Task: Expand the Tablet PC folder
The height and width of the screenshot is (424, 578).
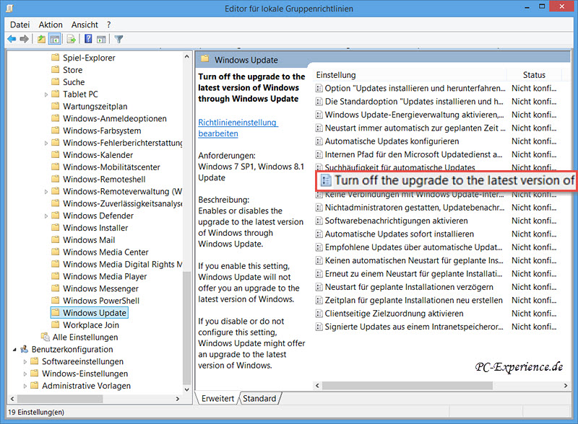Action: pyautogui.click(x=46, y=94)
